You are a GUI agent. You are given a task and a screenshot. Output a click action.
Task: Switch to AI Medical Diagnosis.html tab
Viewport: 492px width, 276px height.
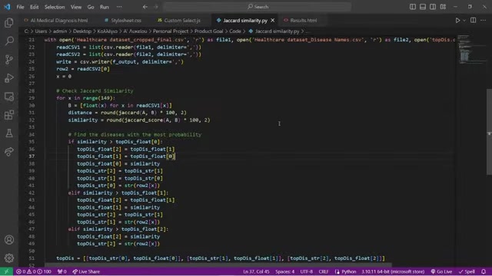click(x=56, y=21)
